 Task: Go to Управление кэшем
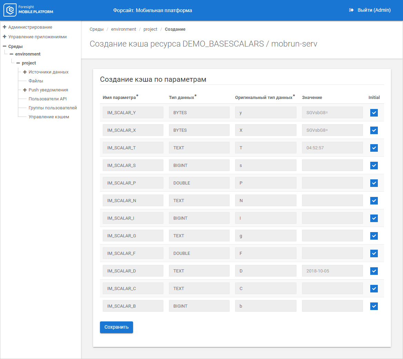point(49,117)
